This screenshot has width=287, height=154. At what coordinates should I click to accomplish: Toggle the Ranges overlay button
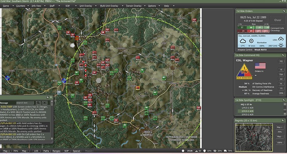(x=56, y=151)
